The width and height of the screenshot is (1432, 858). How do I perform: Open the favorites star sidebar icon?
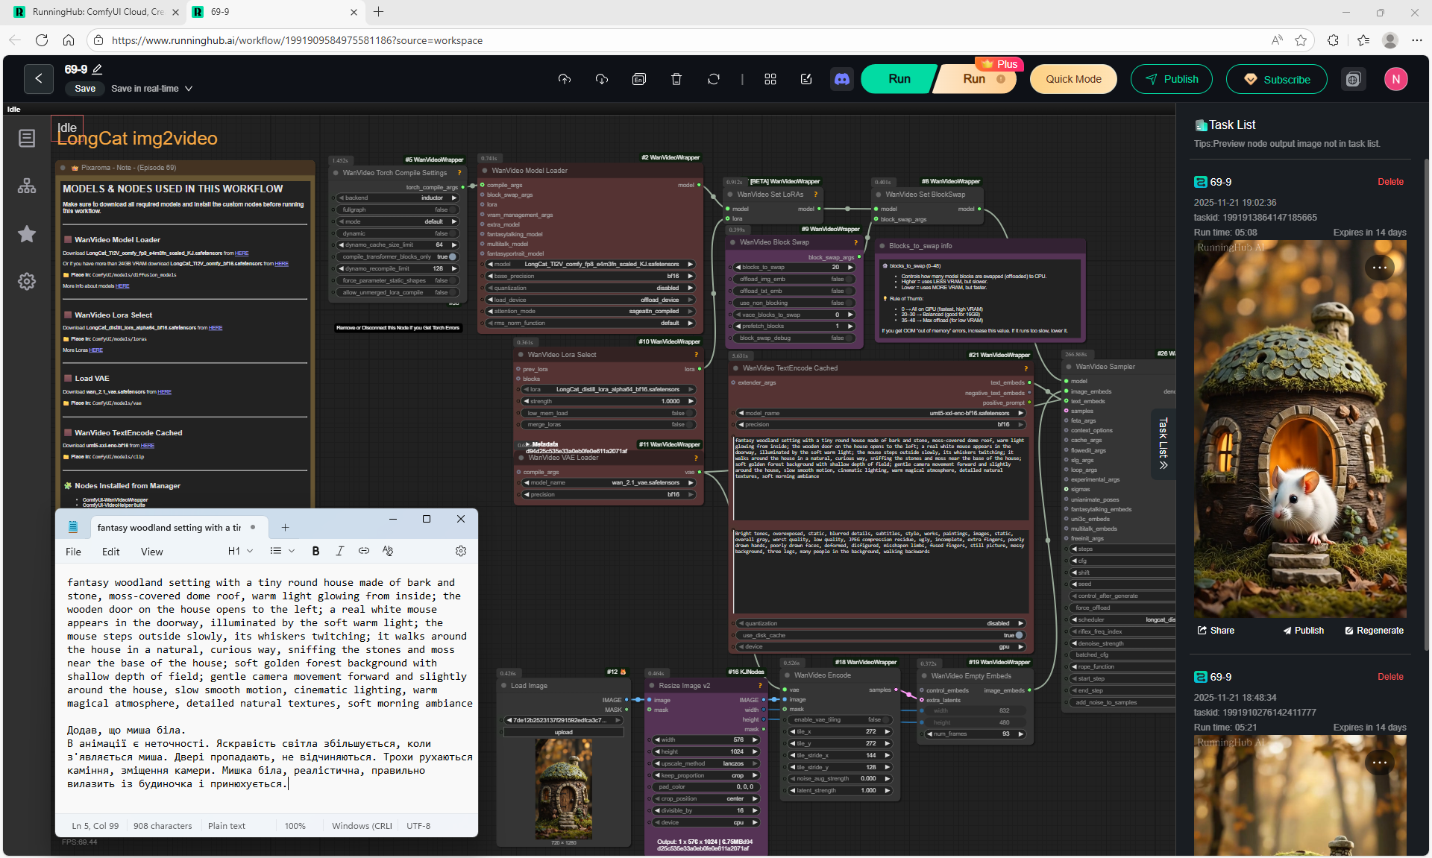click(27, 234)
